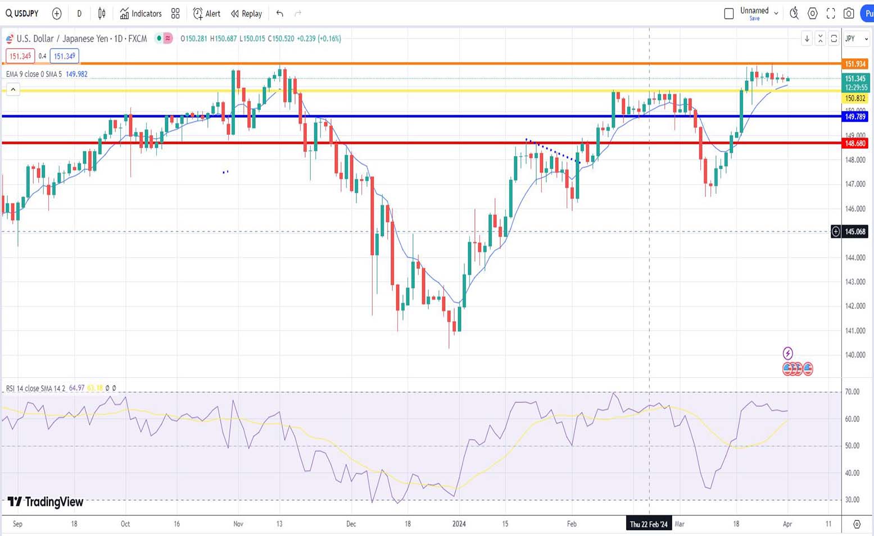This screenshot has width=874, height=536.
Task: Click the economic event lightning marker
Action: [x=787, y=353]
